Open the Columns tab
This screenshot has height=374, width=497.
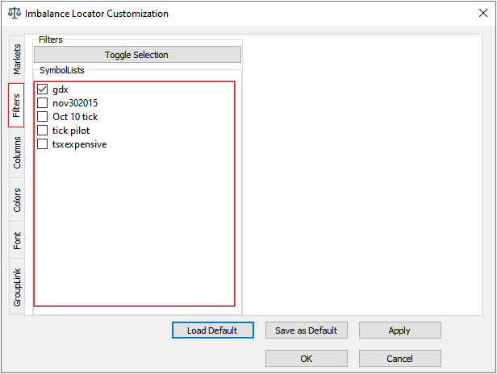tap(18, 152)
